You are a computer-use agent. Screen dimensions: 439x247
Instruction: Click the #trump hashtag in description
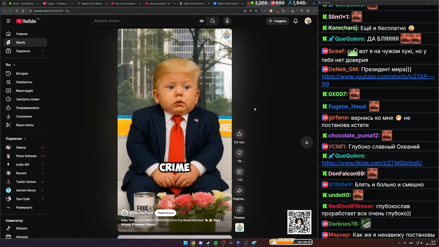click(x=126, y=224)
